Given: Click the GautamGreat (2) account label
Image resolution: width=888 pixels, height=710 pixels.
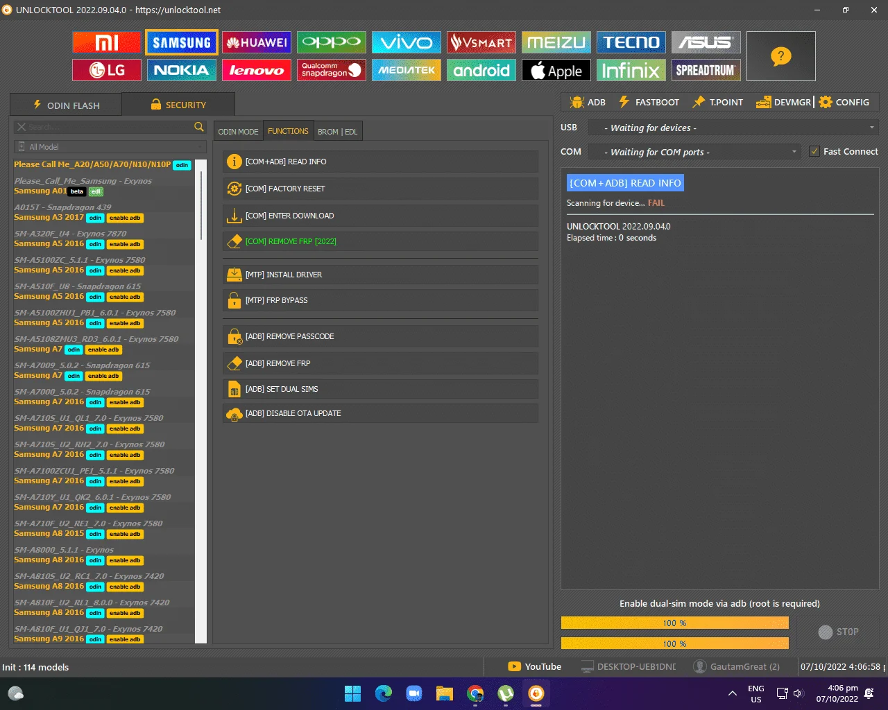Looking at the screenshot, I should (x=737, y=666).
